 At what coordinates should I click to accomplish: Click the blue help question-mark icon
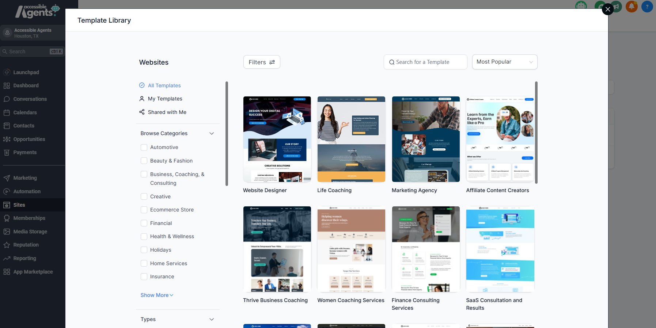[647, 6]
